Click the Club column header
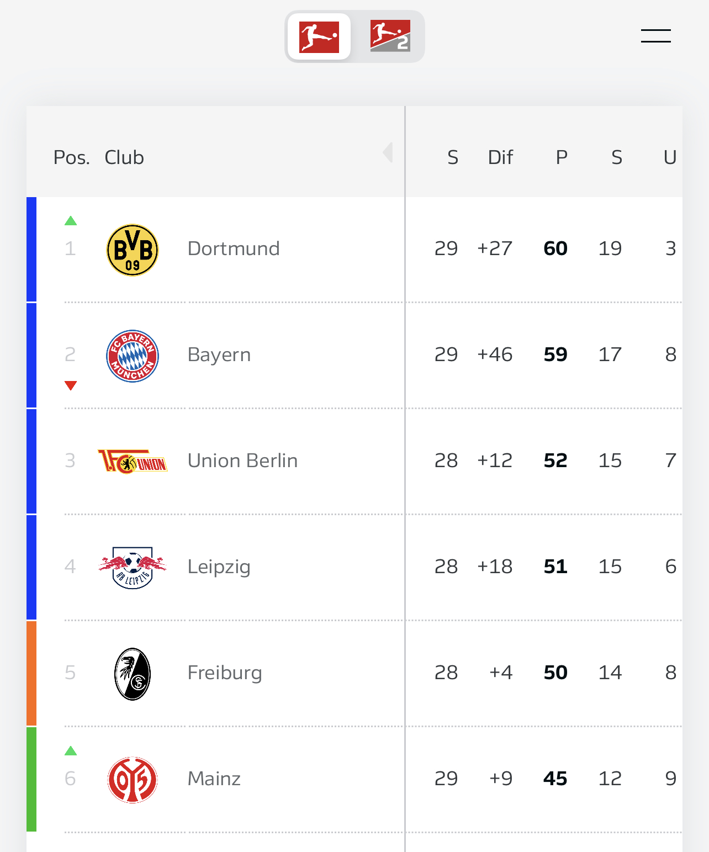The width and height of the screenshot is (709, 852). click(124, 157)
